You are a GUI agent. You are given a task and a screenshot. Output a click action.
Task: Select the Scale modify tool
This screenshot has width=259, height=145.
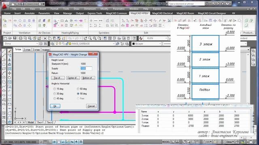point(10,82)
